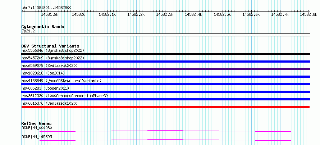This screenshot has width=320, height=145.
Task: Click the DGKB|NM_145695 magenta intron line
Action: pyautogui.click(x=165, y=140)
